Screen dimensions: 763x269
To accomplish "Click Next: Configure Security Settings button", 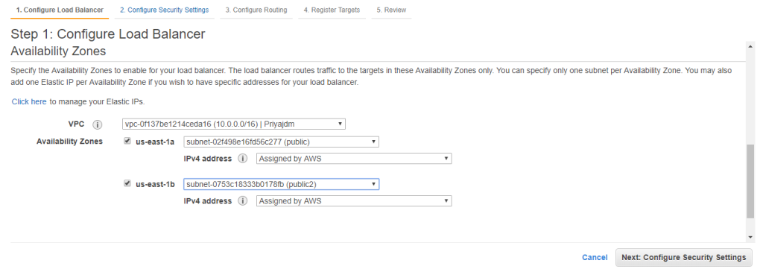I will (684, 257).
